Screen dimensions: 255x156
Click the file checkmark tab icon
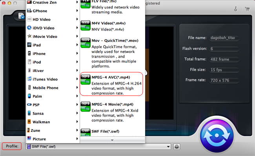pos(21,16)
